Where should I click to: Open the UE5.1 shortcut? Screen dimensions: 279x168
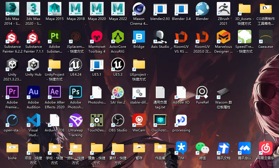(97, 64)
